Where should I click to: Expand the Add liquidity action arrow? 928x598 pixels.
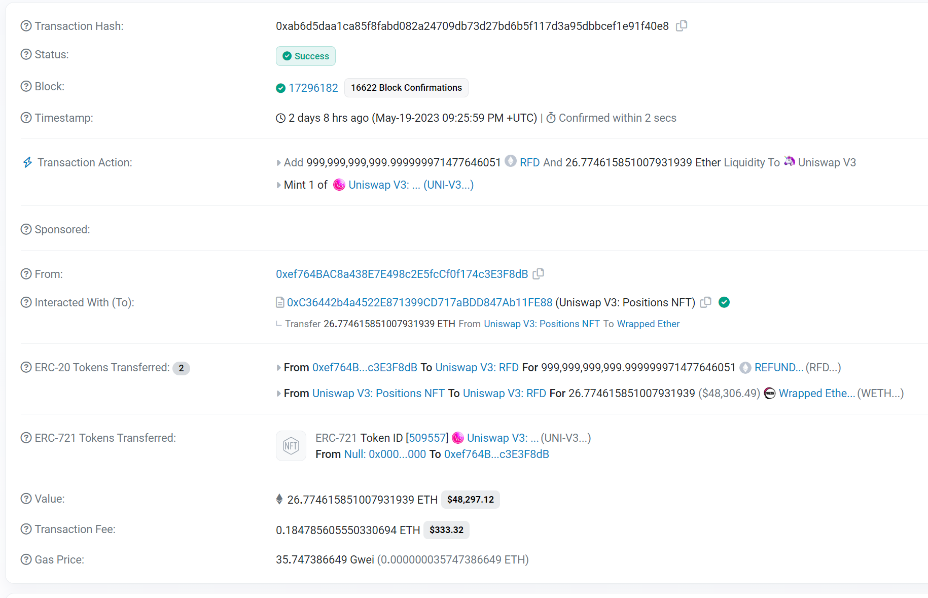point(278,163)
